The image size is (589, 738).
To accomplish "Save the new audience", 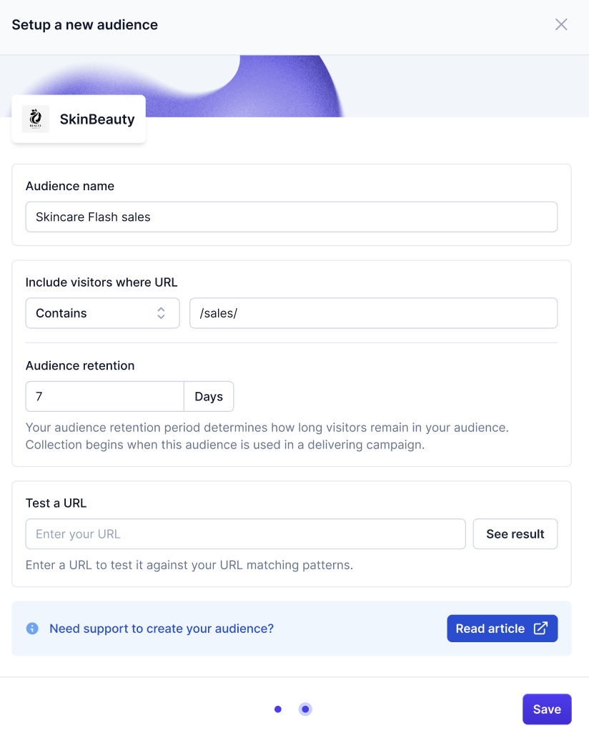I will [x=547, y=709].
